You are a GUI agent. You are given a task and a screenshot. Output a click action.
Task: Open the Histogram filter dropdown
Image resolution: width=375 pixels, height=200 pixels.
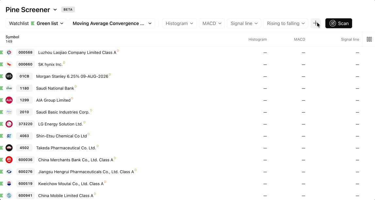tap(179, 23)
